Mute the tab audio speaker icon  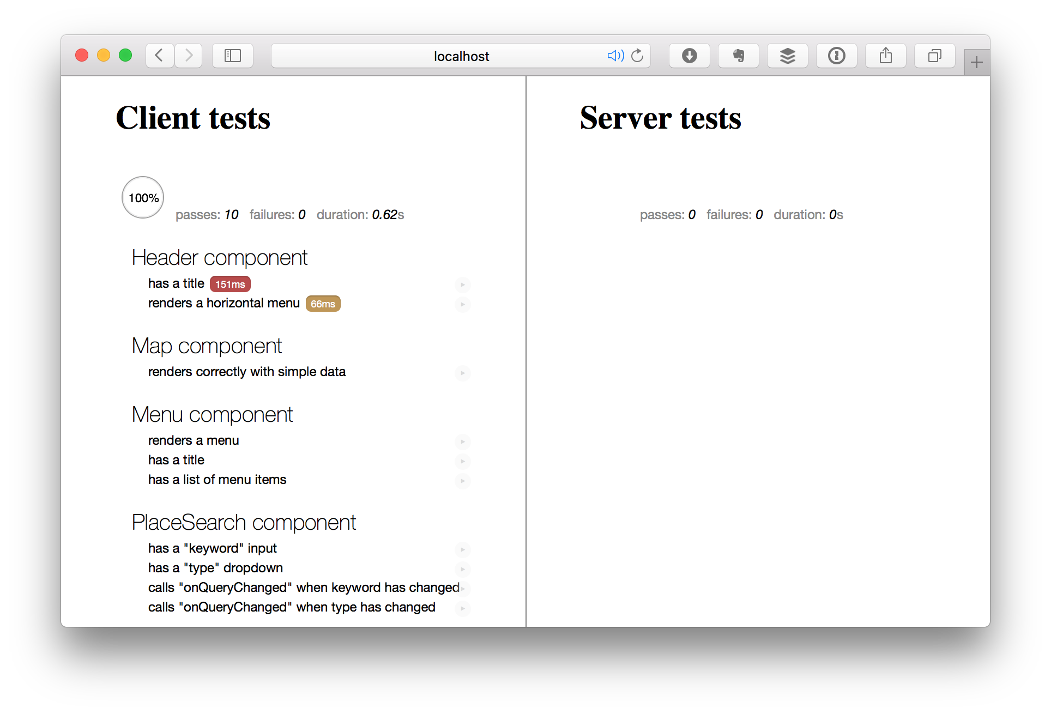pos(615,56)
